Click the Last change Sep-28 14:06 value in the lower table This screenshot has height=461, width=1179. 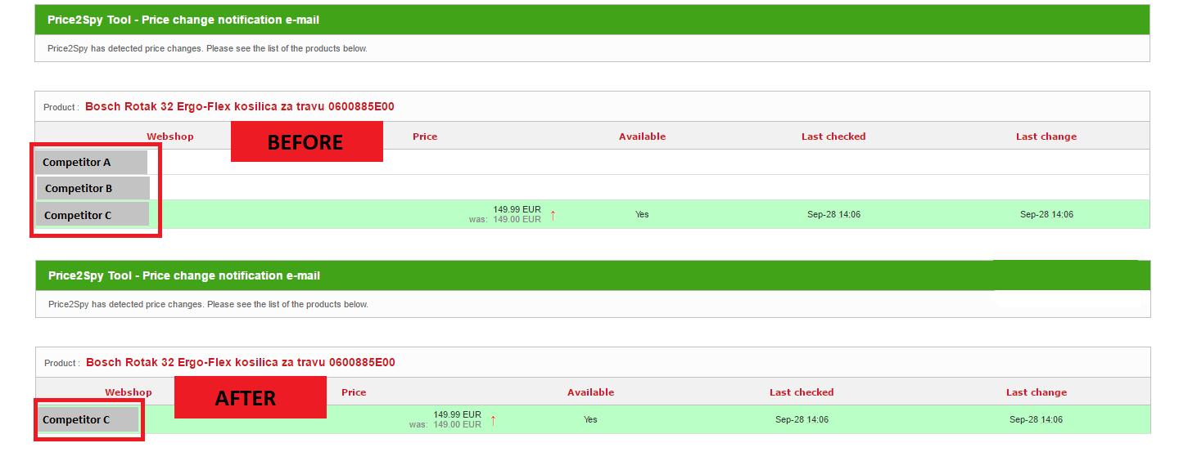[x=1036, y=419]
